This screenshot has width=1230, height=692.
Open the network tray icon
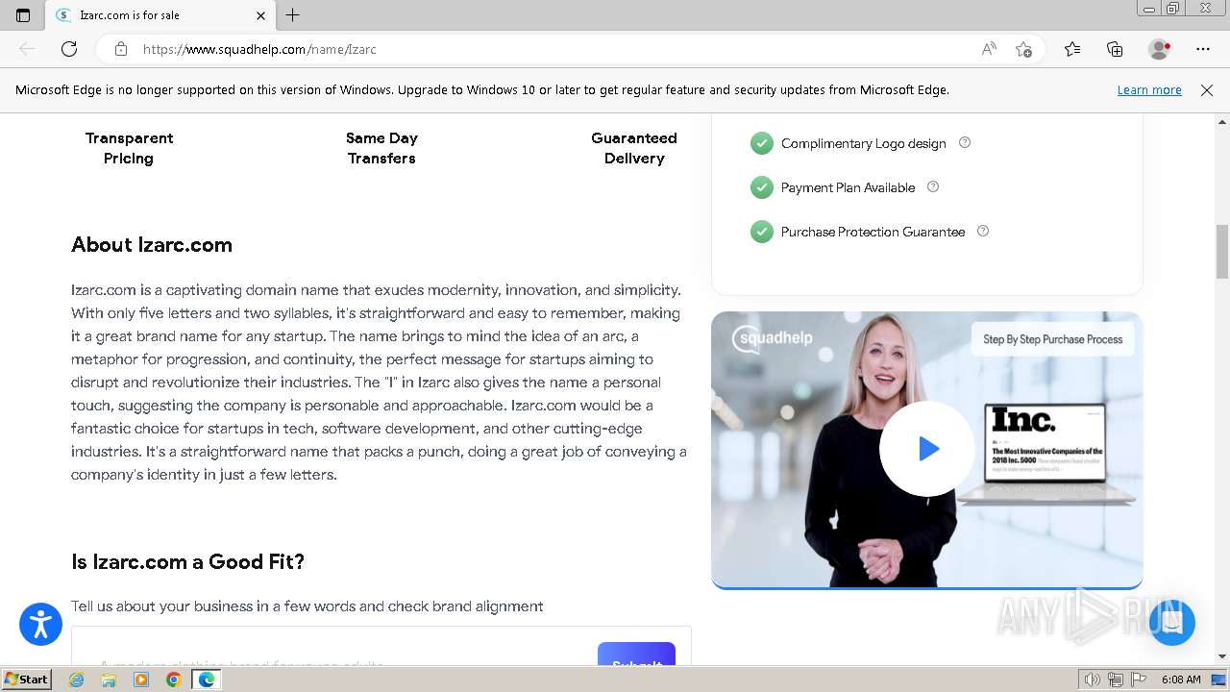click(1116, 680)
